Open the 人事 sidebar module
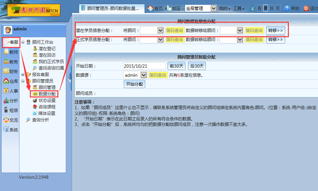 click(11, 91)
